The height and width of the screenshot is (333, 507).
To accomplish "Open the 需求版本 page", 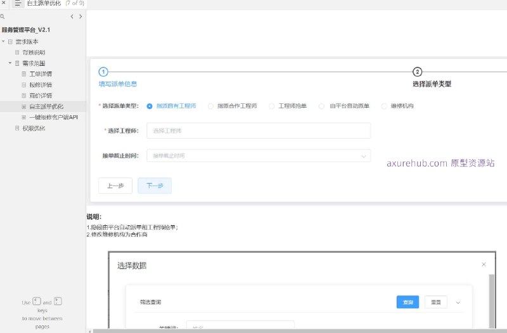I will [x=27, y=42].
